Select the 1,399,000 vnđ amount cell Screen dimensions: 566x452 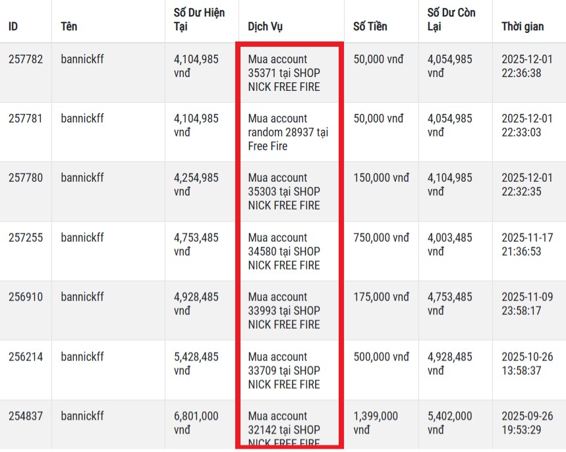click(x=376, y=423)
